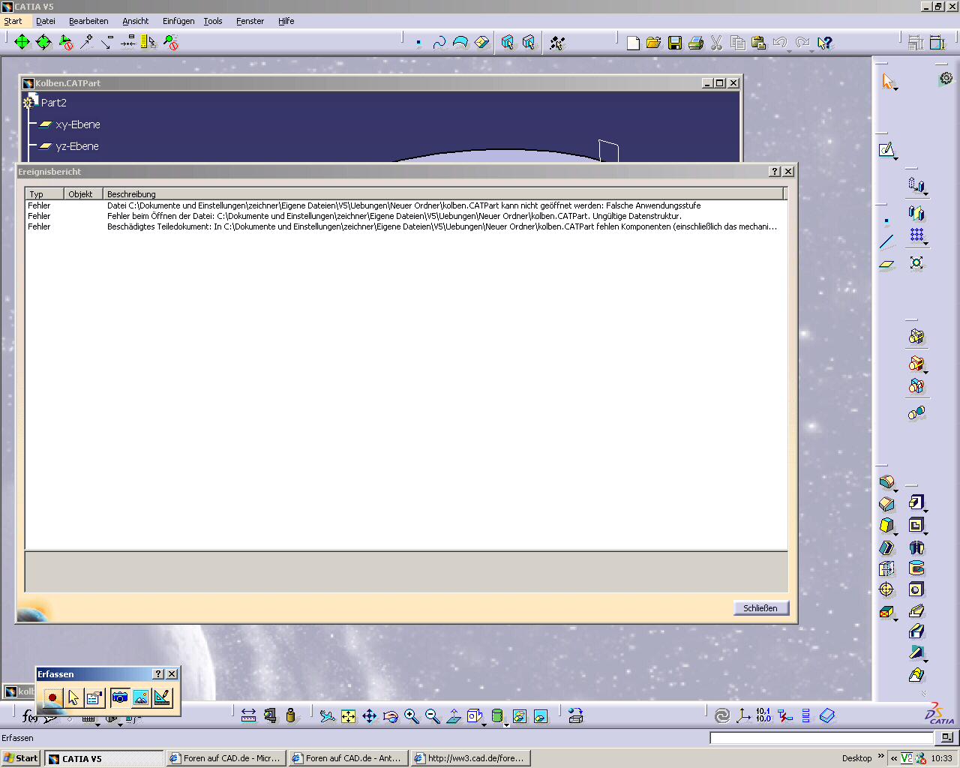Select the Sketcher icon in right toolbar
960x768 pixels.
886,149
